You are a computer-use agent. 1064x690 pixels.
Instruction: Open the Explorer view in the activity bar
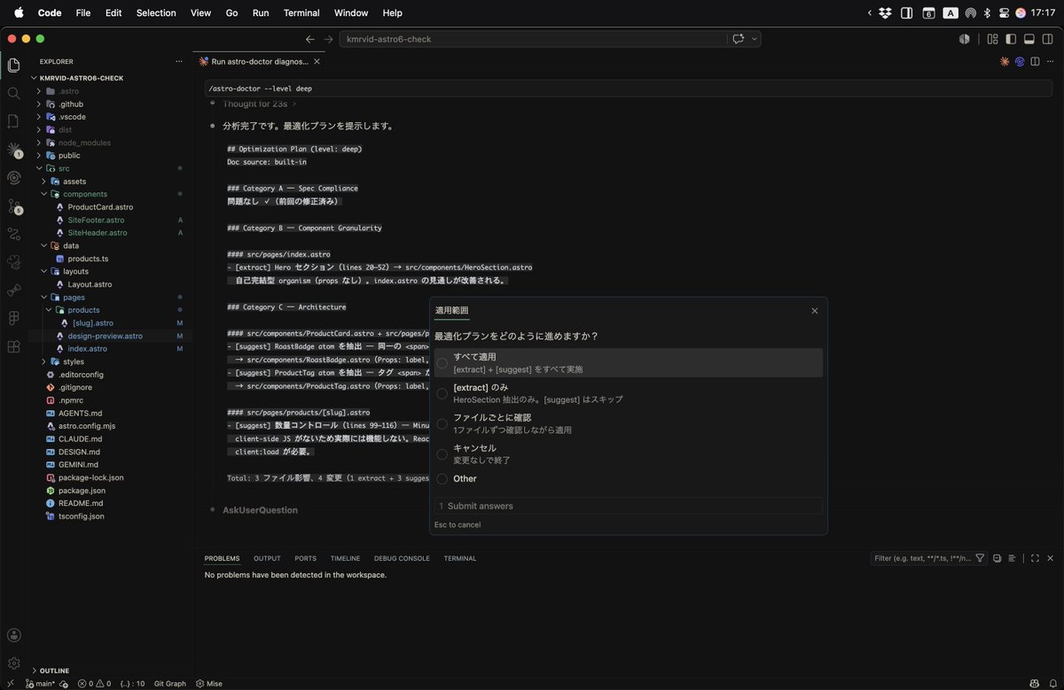(13, 65)
